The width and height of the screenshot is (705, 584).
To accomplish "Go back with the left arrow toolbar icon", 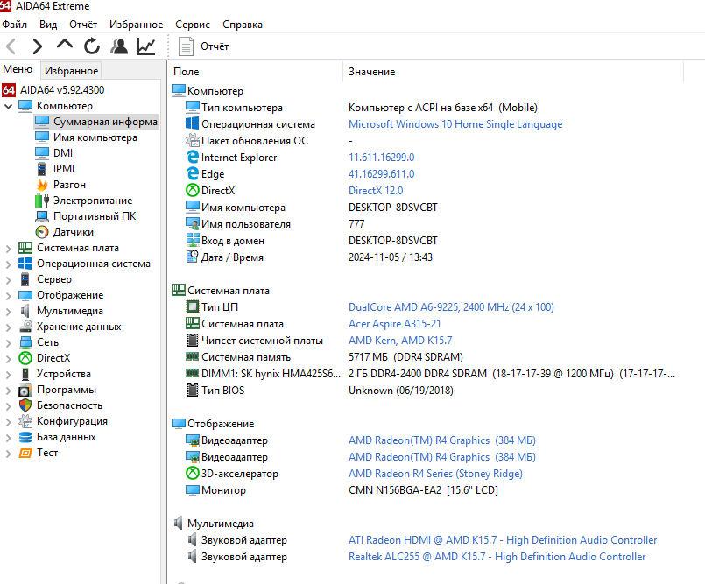I will 11,46.
